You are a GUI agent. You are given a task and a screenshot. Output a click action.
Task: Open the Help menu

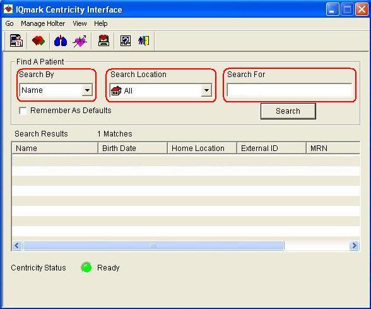(x=101, y=23)
